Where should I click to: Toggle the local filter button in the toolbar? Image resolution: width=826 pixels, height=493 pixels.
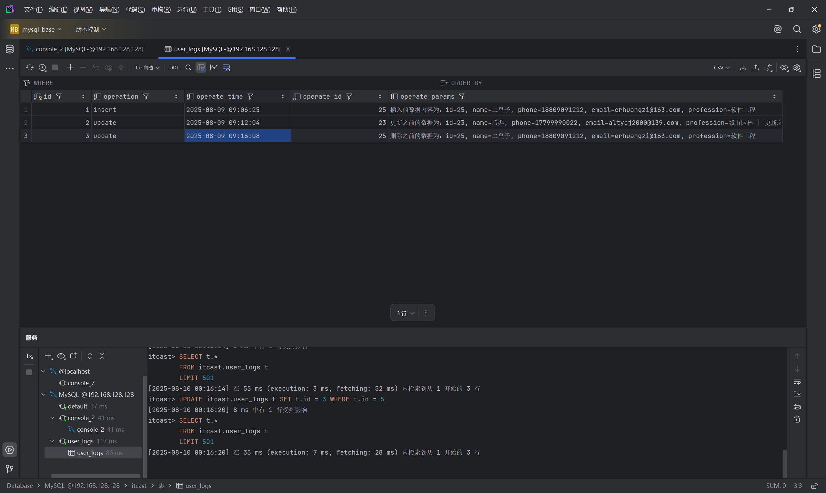pos(201,67)
